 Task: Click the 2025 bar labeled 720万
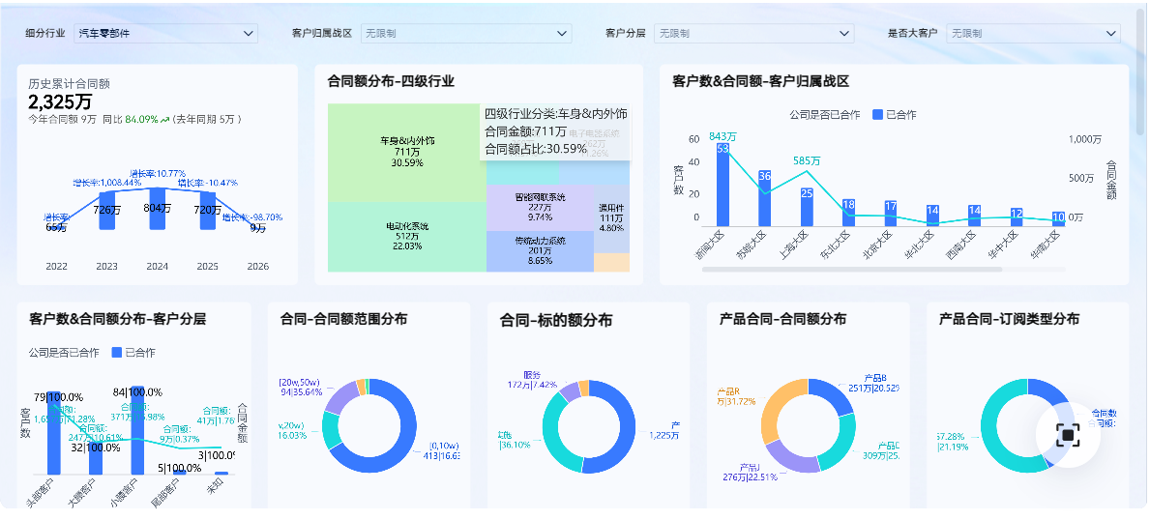click(208, 211)
